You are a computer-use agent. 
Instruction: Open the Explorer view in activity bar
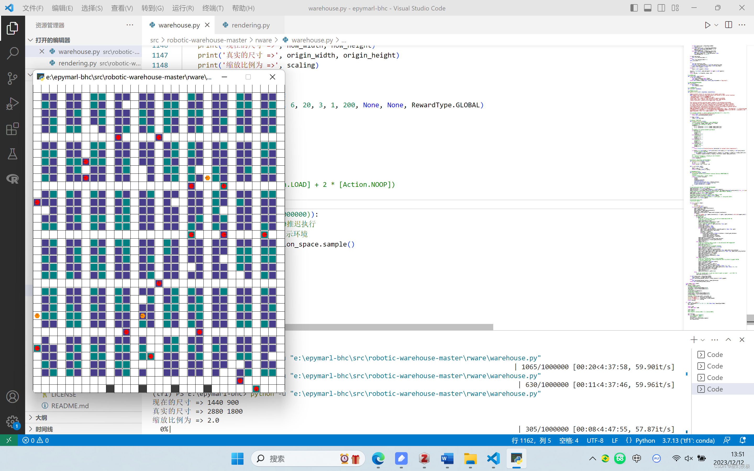click(13, 28)
